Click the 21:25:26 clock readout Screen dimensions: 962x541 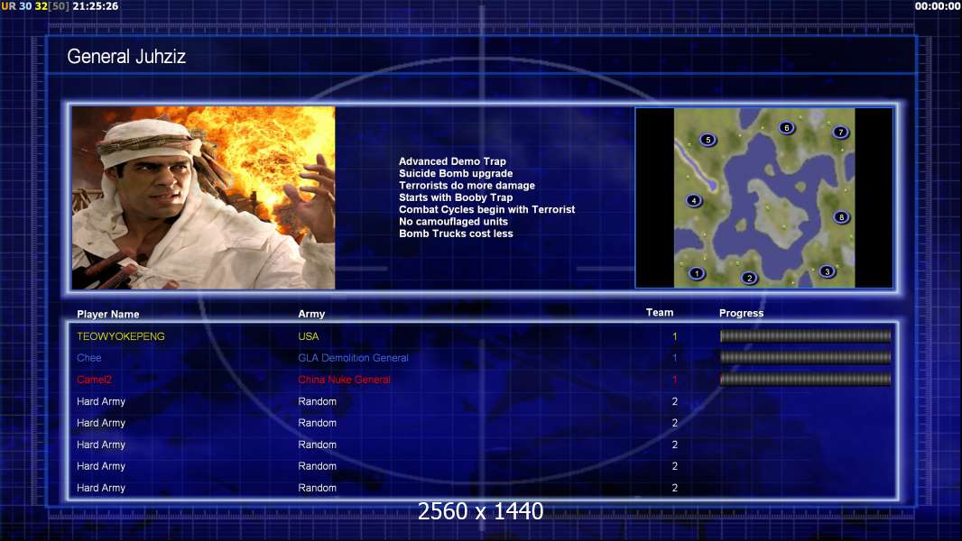coord(95,6)
